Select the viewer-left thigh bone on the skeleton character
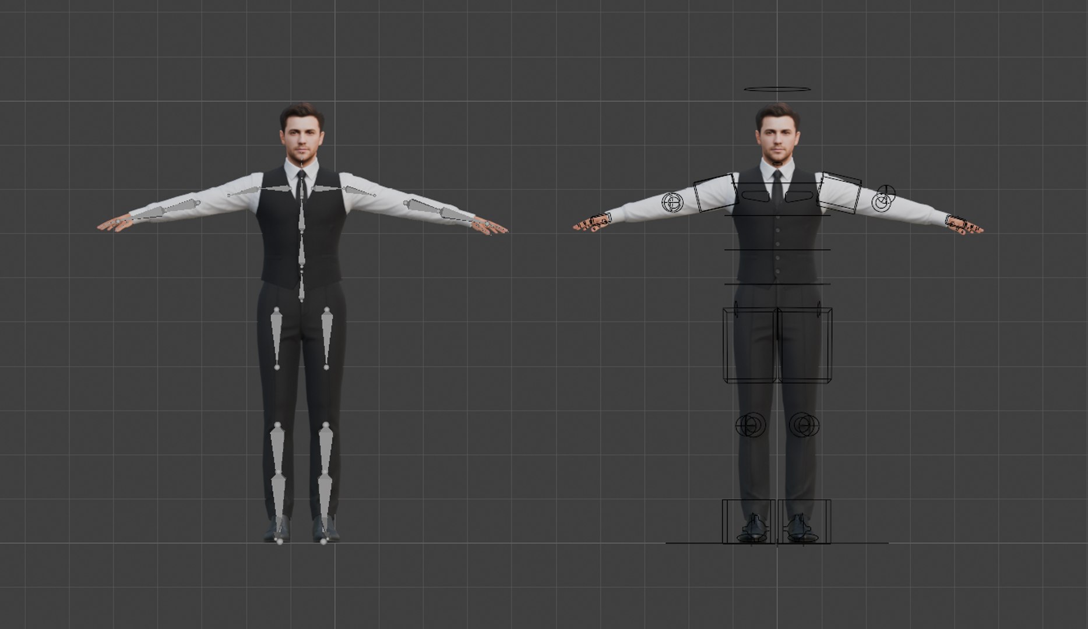Image resolution: width=1088 pixels, height=629 pixels. [x=276, y=338]
